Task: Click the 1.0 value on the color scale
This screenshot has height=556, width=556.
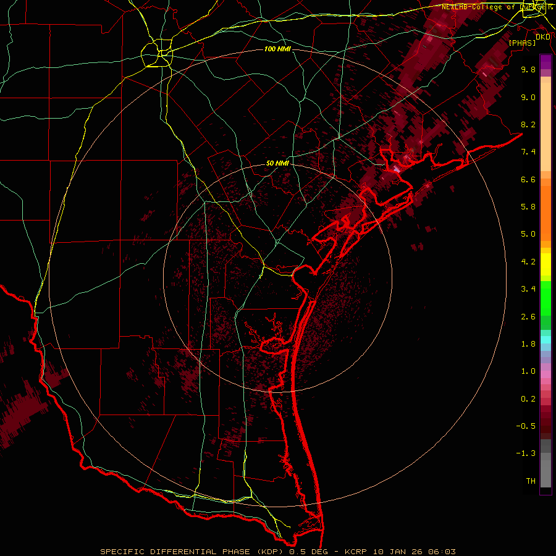Action: [528, 371]
